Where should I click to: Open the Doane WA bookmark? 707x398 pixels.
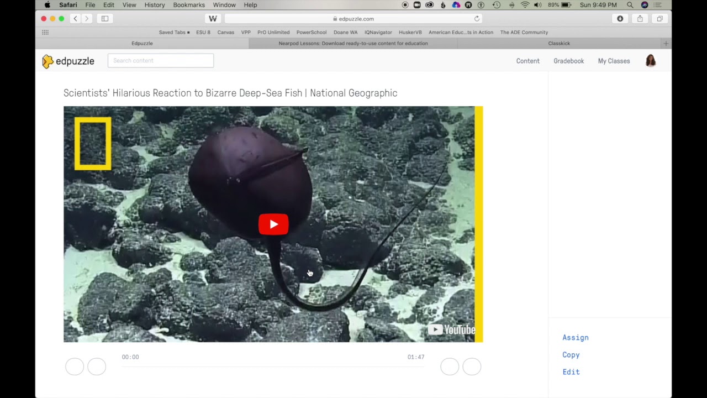click(x=346, y=32)
